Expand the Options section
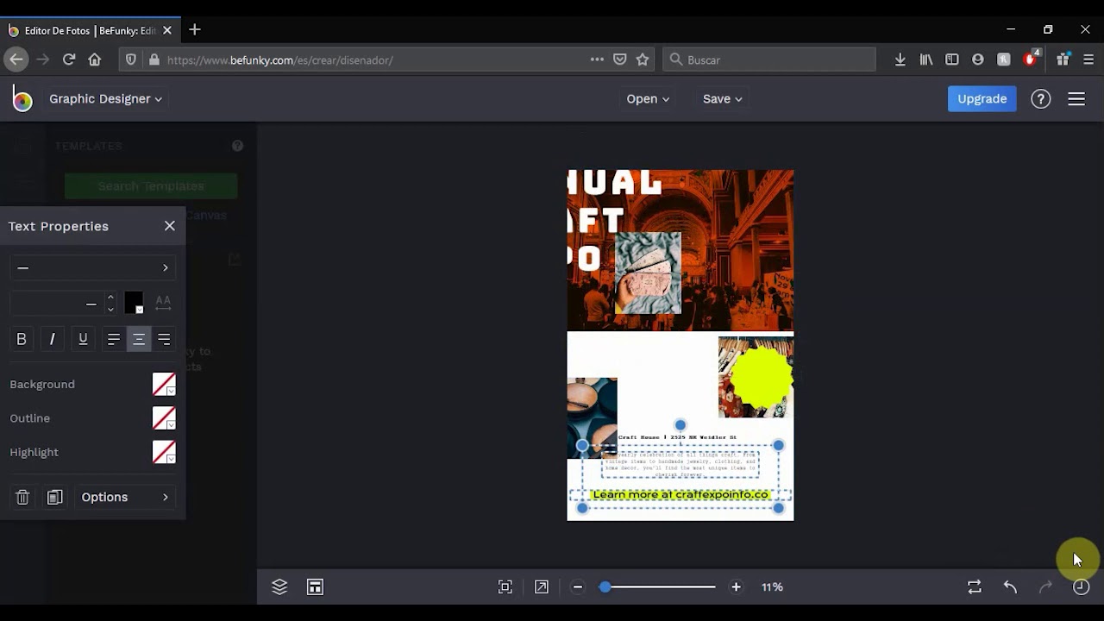Image resolution: width=1104 pixels, height=621 pixels. [125, 497]
